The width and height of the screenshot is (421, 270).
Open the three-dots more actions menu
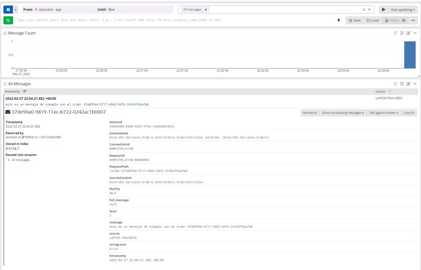click(x=413, y=20)
